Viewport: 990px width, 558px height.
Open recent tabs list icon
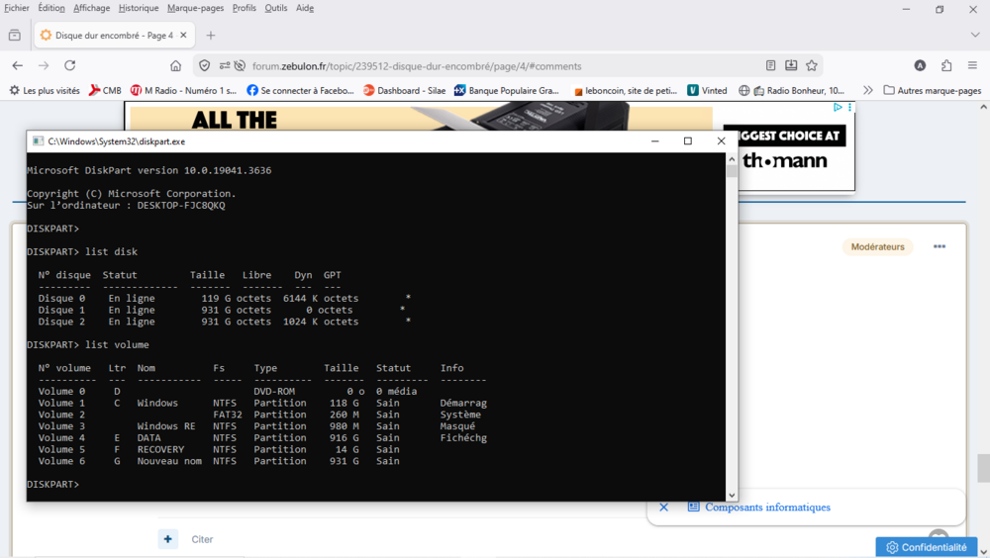click(15, 36)
